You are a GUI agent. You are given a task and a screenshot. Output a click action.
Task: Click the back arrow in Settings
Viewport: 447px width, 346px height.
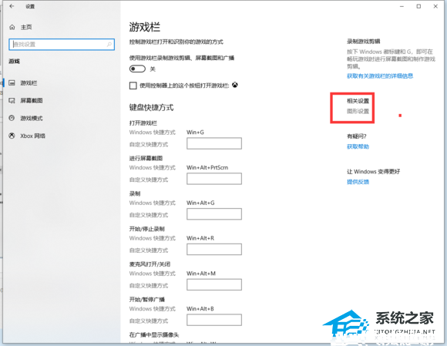pos(12,6)
